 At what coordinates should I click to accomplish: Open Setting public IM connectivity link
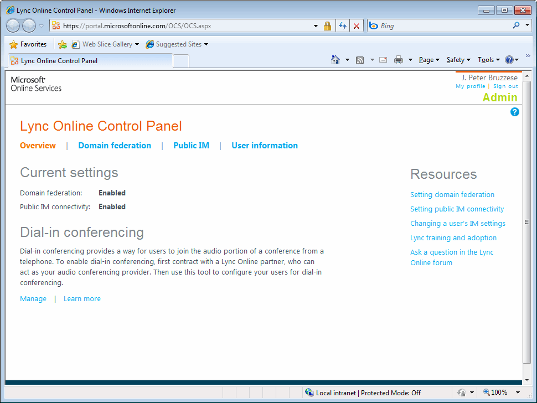point(457,209)
